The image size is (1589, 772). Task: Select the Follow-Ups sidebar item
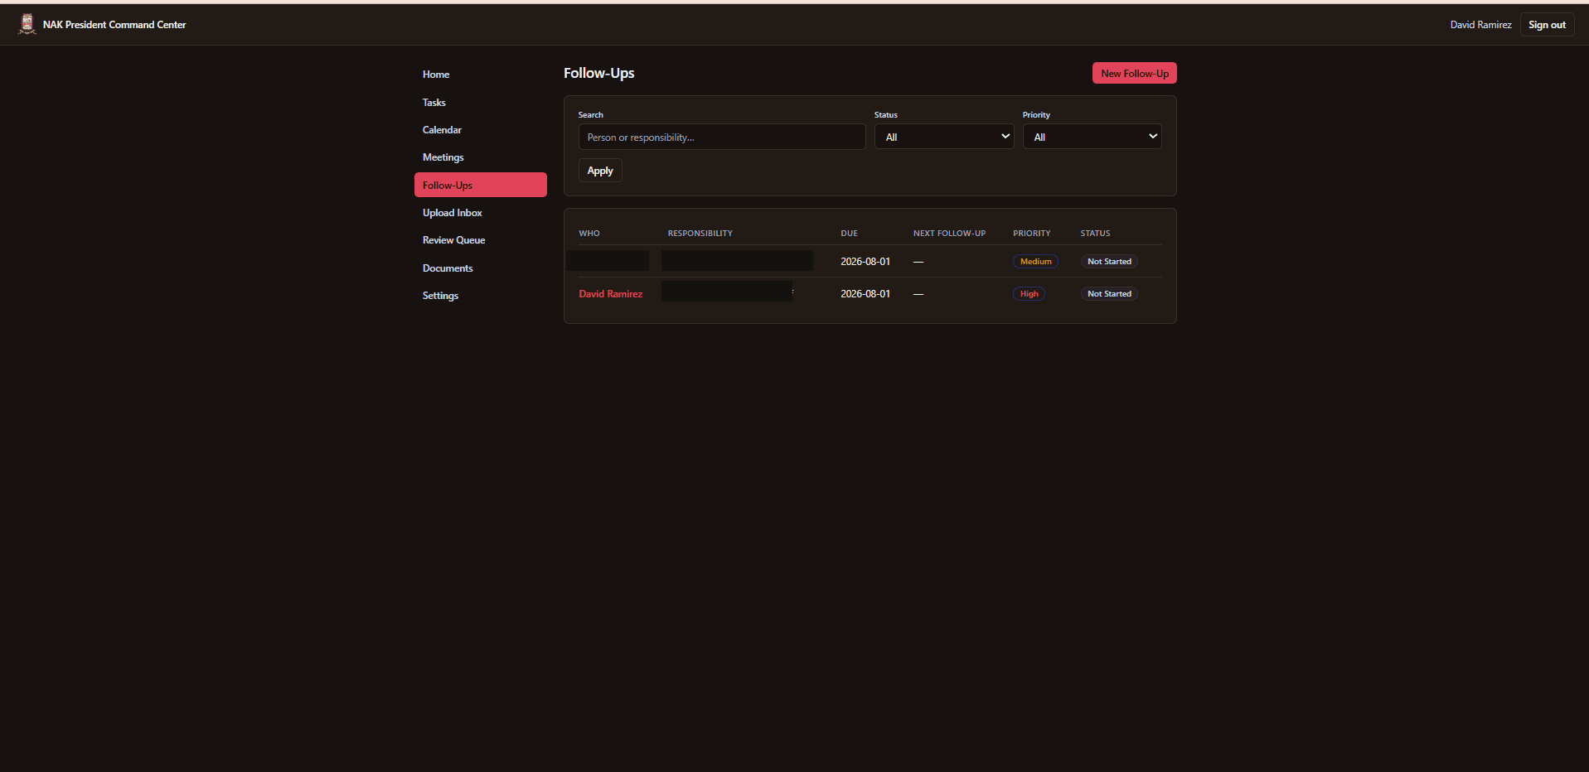click(480, 185)
